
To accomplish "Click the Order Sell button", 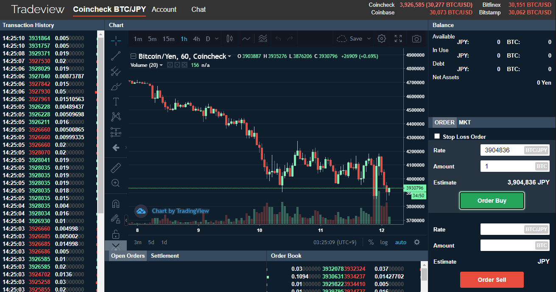I will tap(492, 280).
